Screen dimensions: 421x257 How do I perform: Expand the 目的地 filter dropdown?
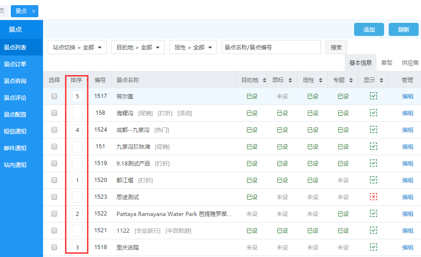pyautogui.click(x=138, y=47)
